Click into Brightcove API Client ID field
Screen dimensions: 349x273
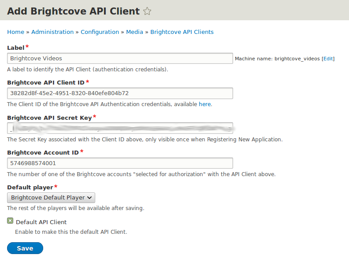point(120,93)
